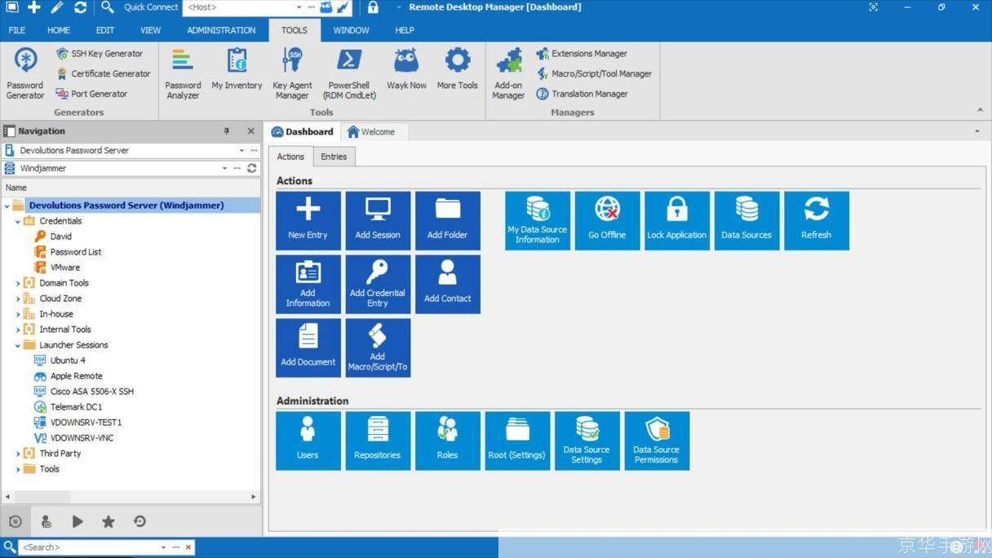Click Add Information tile
Screen dimensions: 992x558
(x=308, y=284)
